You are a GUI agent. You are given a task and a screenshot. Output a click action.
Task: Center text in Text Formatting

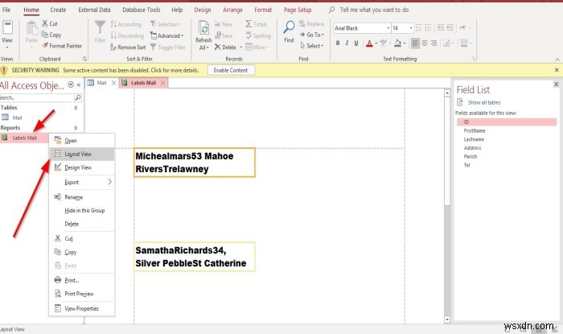(425, 43)
